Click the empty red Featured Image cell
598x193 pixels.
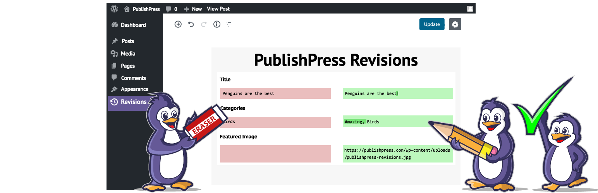pos(275,154)
